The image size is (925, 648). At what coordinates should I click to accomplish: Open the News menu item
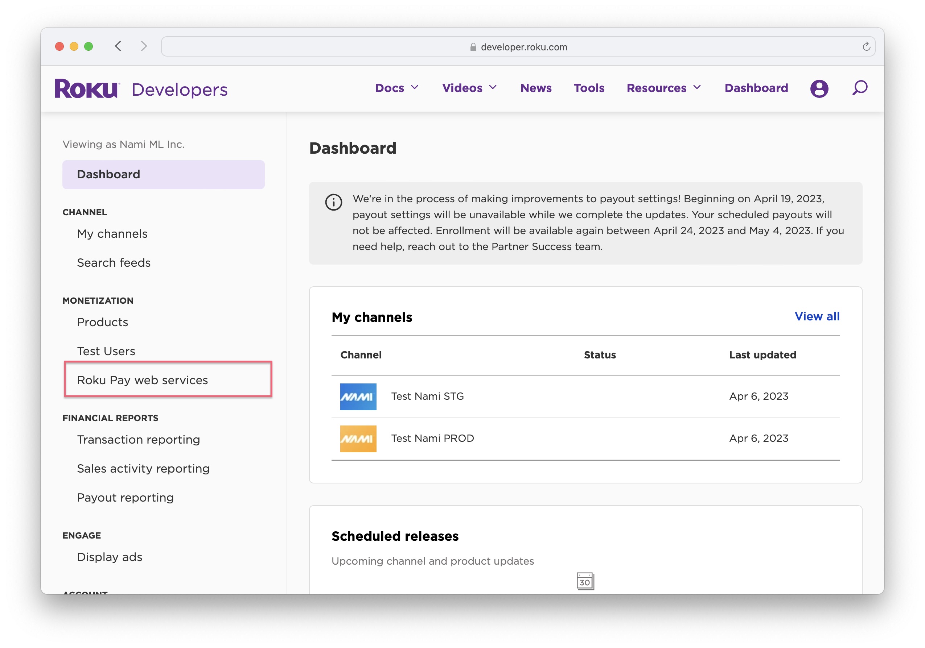coord(536,88)
